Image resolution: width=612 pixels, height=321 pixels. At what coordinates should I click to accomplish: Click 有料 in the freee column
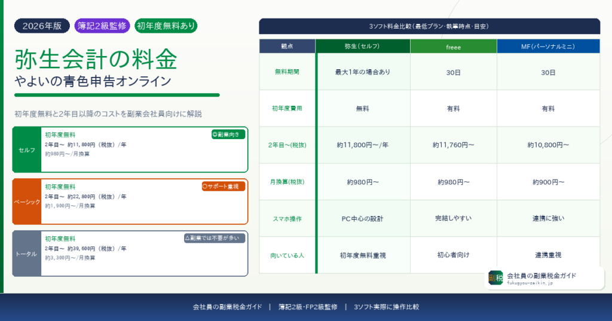pyautogui.click(x=454, y=109)
